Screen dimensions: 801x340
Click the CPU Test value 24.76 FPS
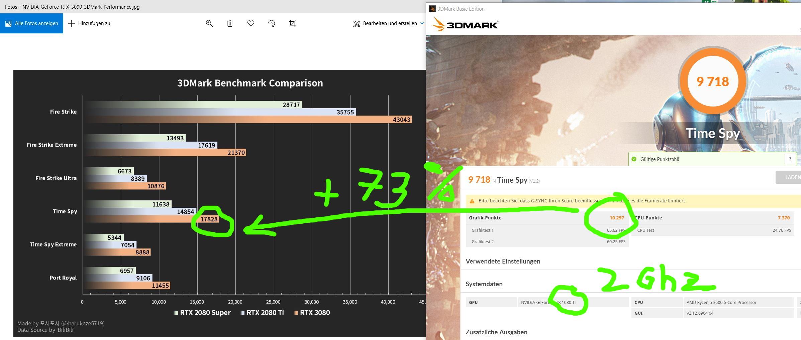click(782, 230)
